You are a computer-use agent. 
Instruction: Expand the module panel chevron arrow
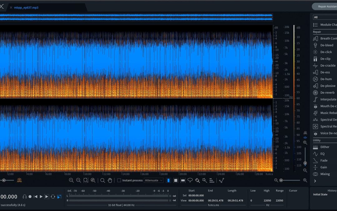pos(315,181)
